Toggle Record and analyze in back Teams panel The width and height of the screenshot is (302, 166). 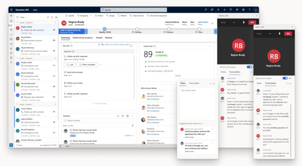pyautogui.click(x=249, y=67)
